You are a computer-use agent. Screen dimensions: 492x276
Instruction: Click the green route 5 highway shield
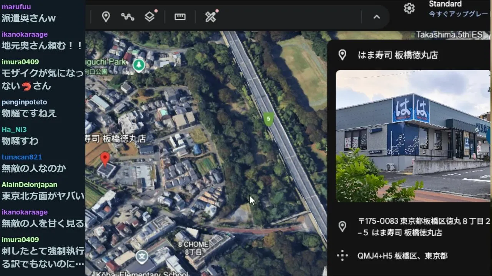(269, 119)
